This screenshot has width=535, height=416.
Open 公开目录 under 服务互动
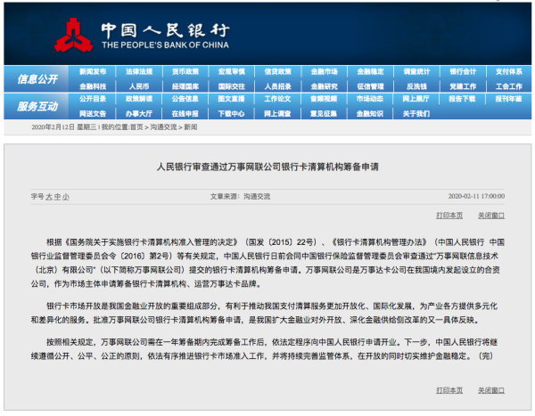pos(93,99)
